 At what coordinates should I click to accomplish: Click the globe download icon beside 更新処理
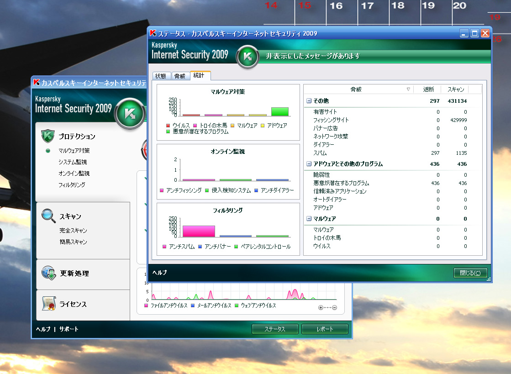tap(49, 273)
